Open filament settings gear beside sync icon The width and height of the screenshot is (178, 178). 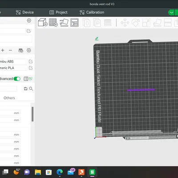click(29, 50)
